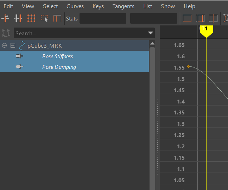Select the Move Nearest Picked Key tool

coord(5,18)
